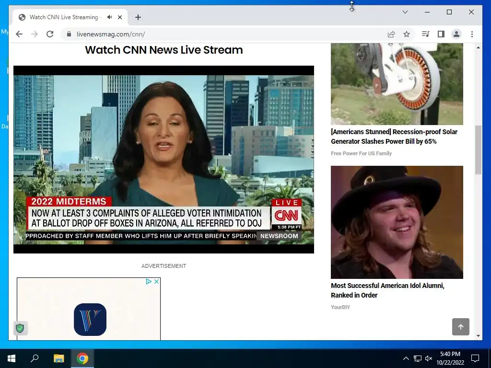Show hidden system tray icons
491x368 pixels.
[406, 358]
